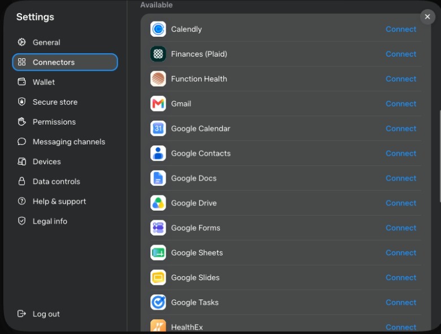The image size is (441, 334).
Task: Close the Settings dialog
Action: 427,16
